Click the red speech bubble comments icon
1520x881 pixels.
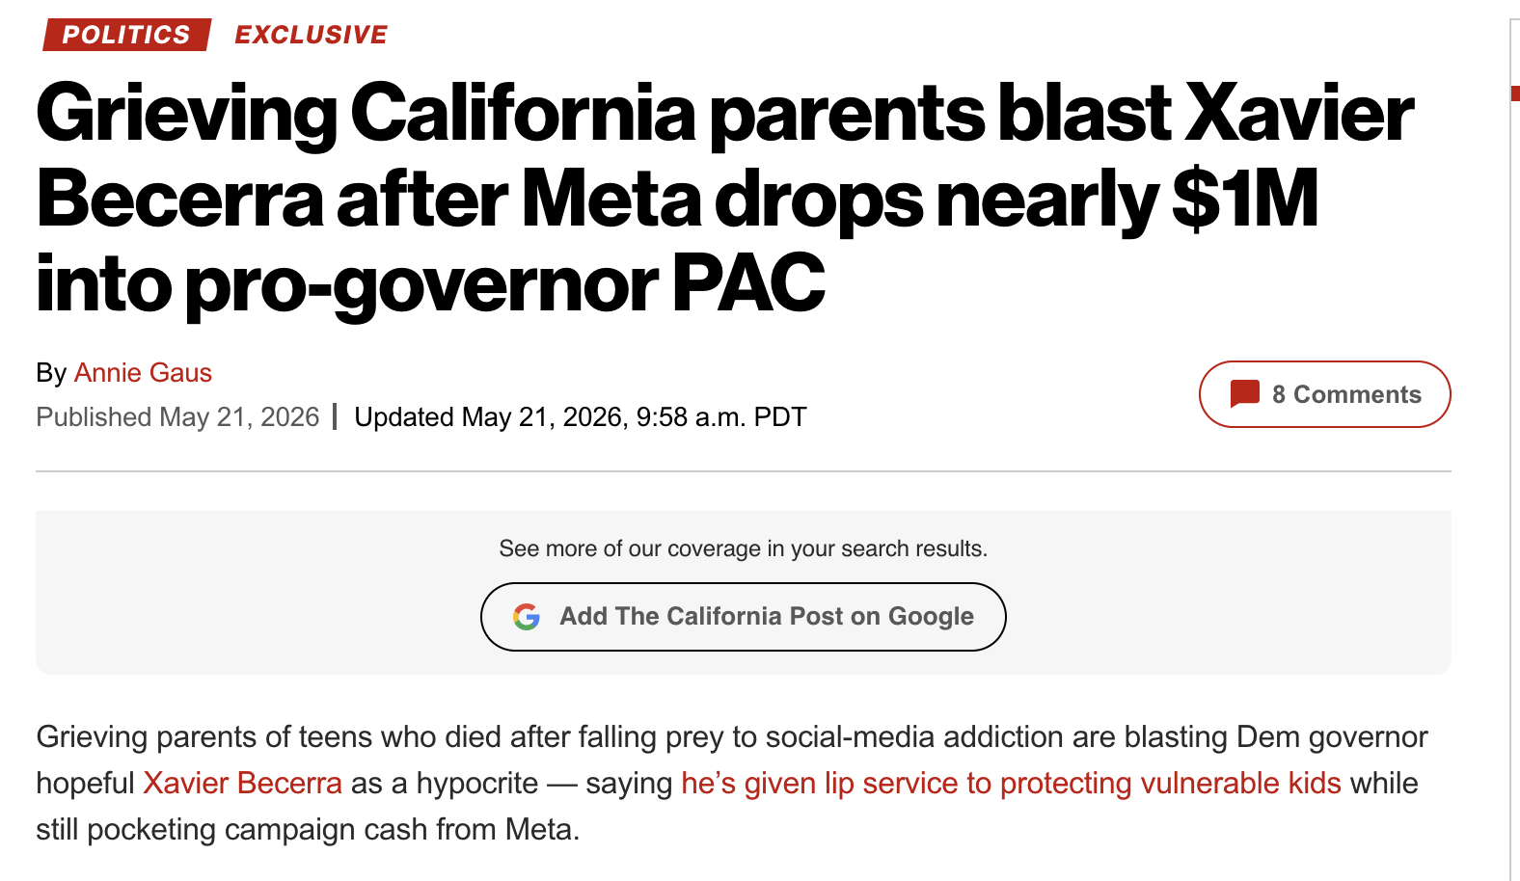point(1244,394)
